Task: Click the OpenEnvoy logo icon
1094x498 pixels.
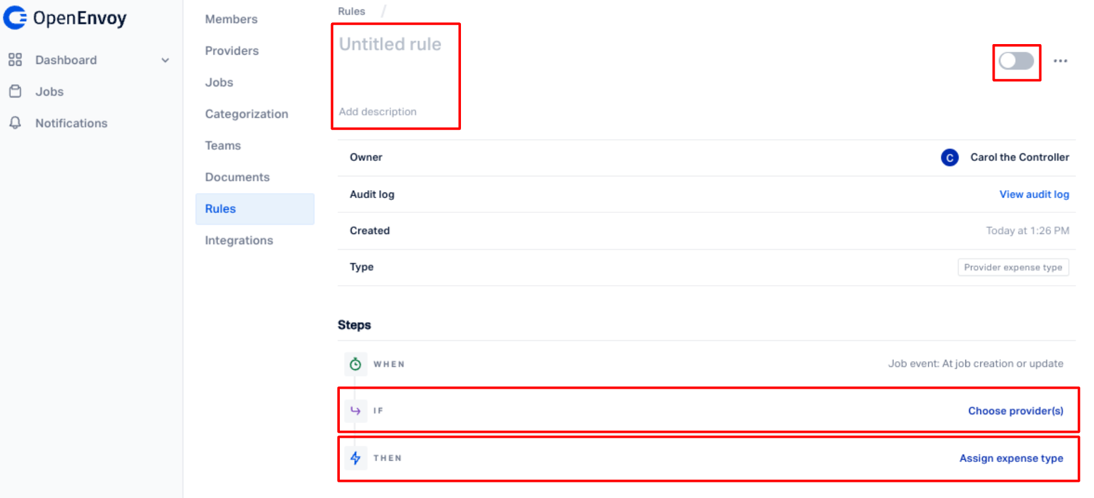Action: (15, 17)
